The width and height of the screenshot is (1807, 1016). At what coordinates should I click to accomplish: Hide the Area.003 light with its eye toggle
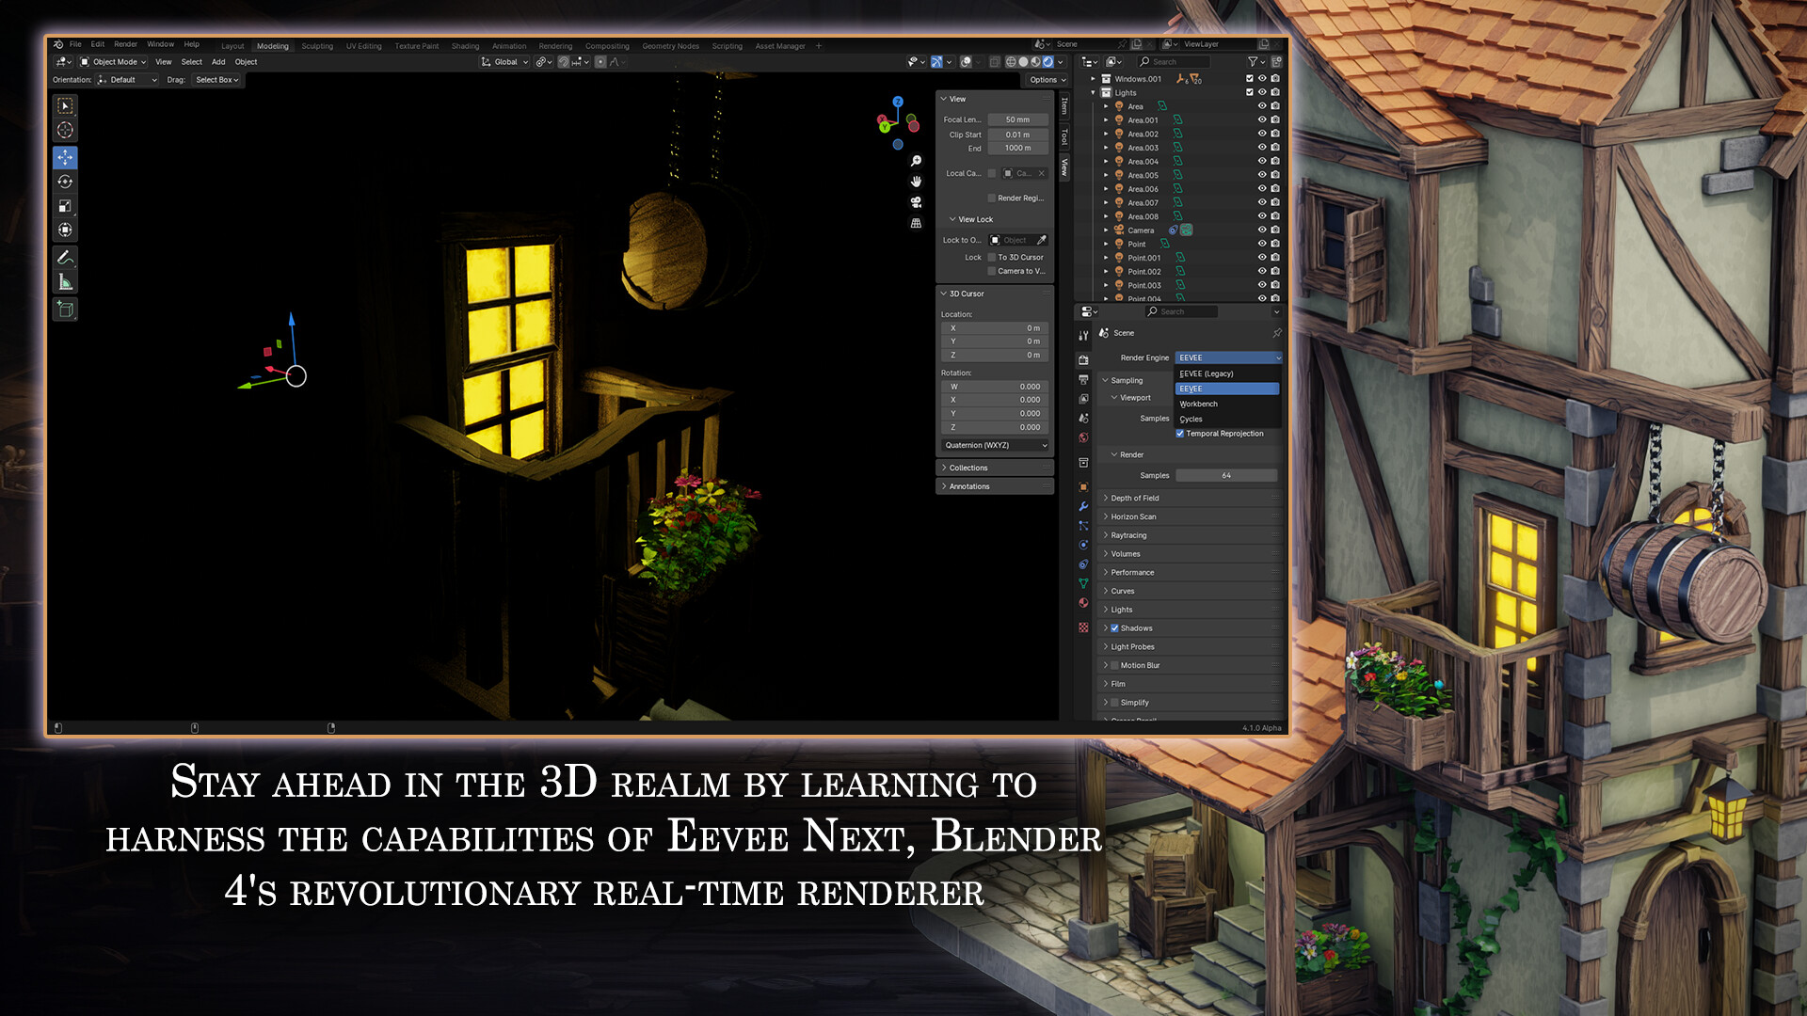coord(1262,147)
